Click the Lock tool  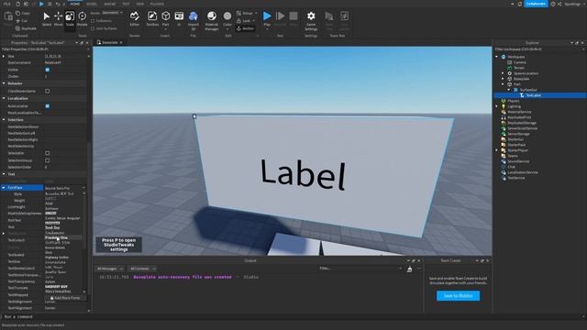coord(245,20)
